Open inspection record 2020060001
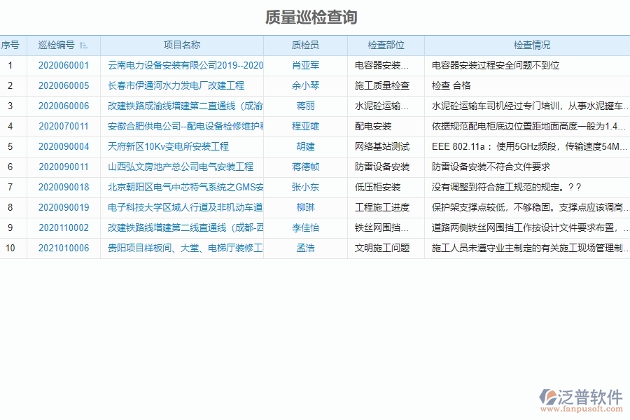The width and height of the screenshot is (630, 420). pos(63,66)
